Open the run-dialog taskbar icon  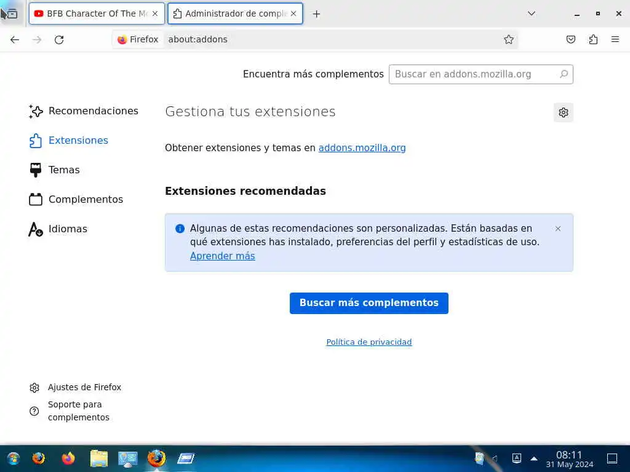tap(186, 458)
